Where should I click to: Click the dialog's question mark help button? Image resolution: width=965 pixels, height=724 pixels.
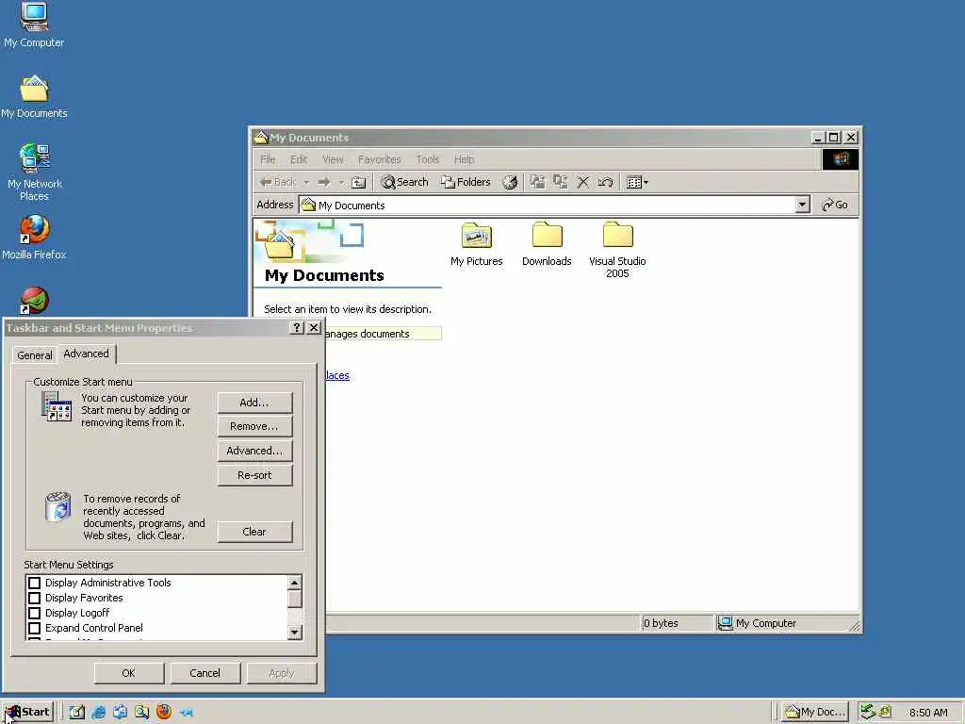(x=297, y=327)
